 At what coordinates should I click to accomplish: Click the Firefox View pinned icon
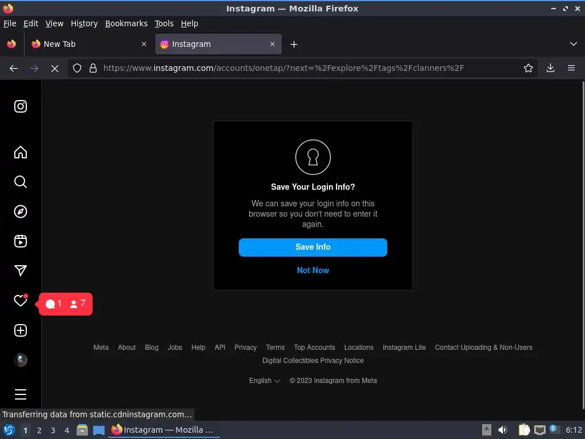pyautogui.click(x=11, y=44)
